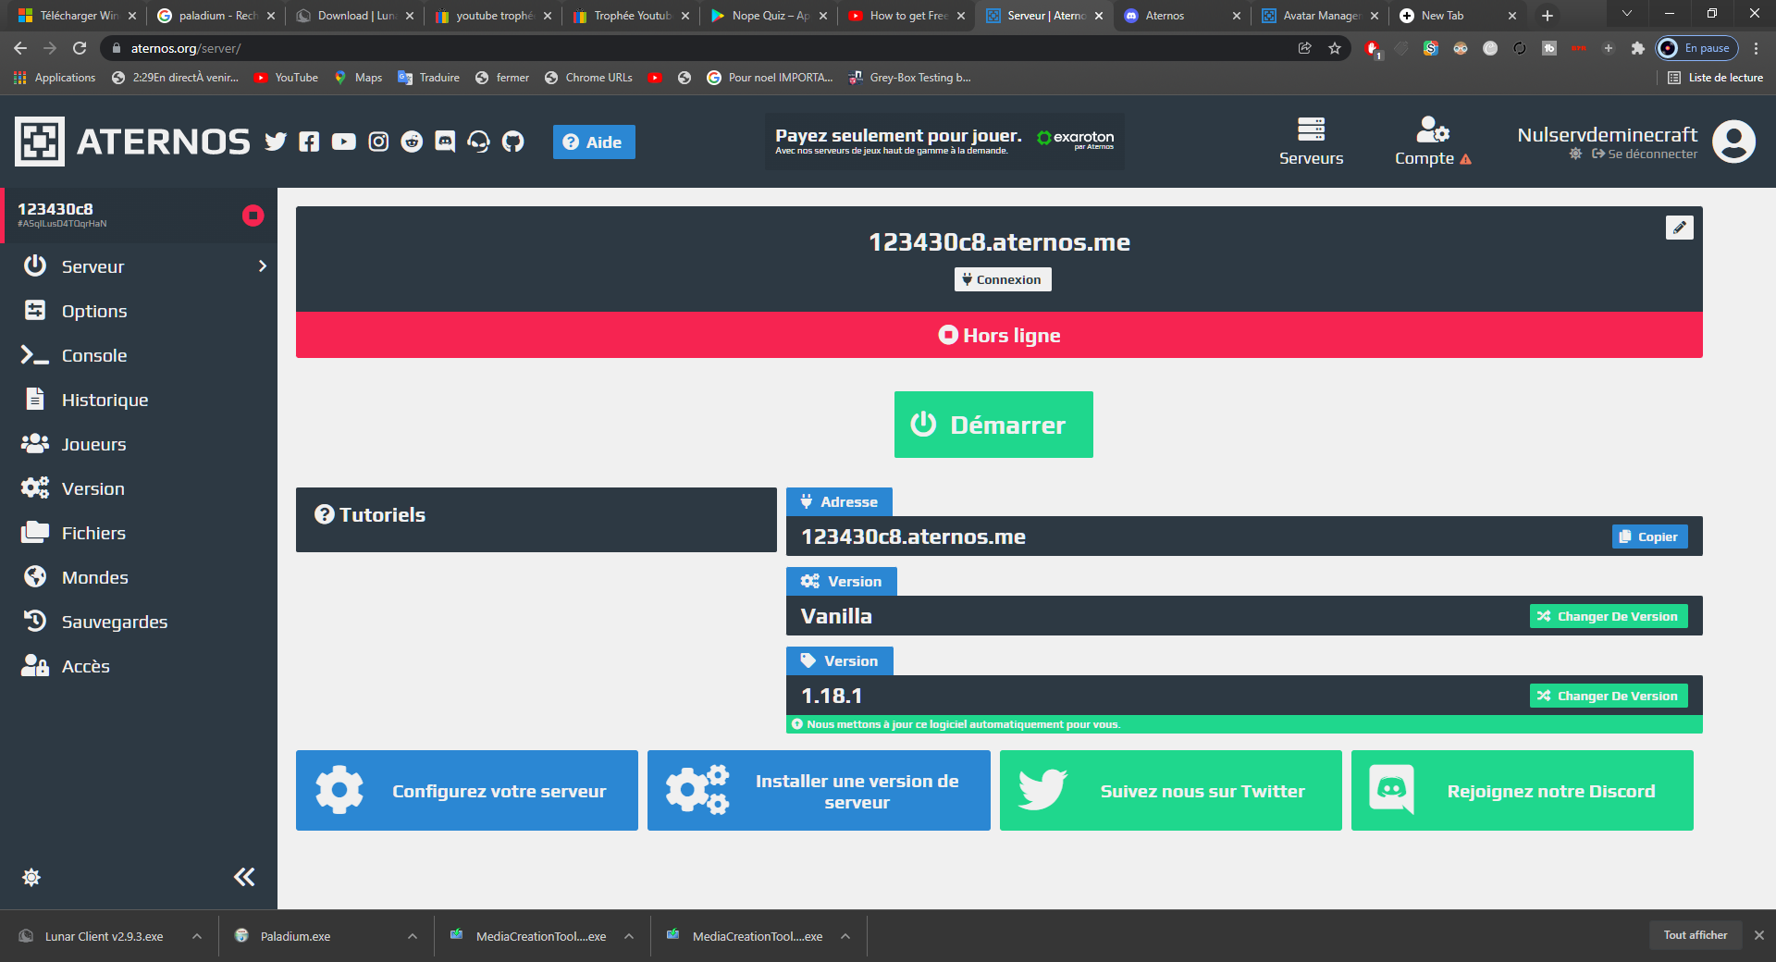Open options for Paladium.exe download
The height and width of the screenshot is (962, 1776).
tap(413, 936)
